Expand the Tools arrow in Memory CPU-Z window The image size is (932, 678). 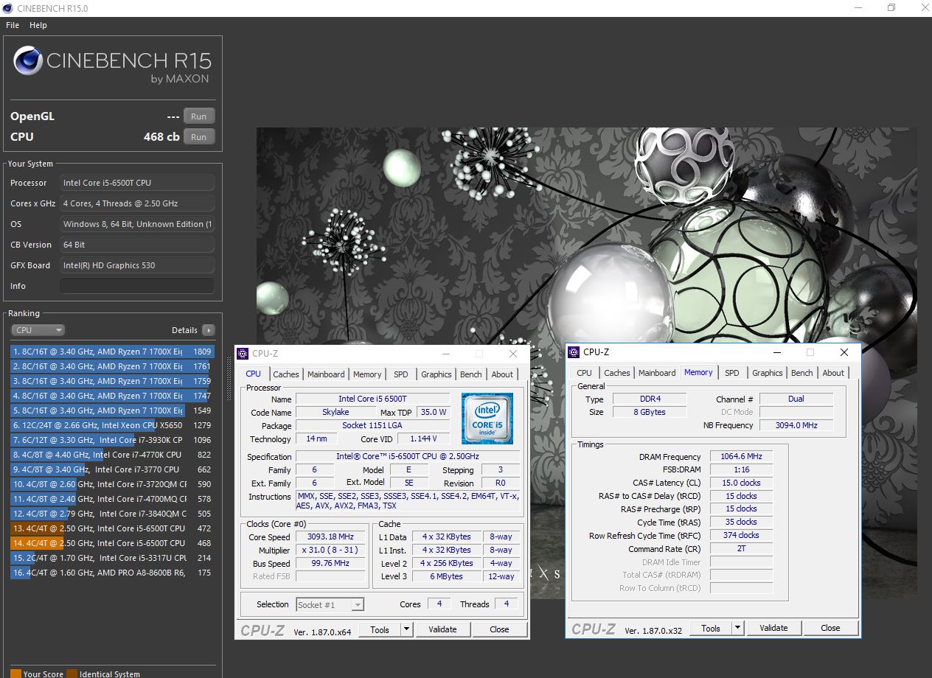737,628
